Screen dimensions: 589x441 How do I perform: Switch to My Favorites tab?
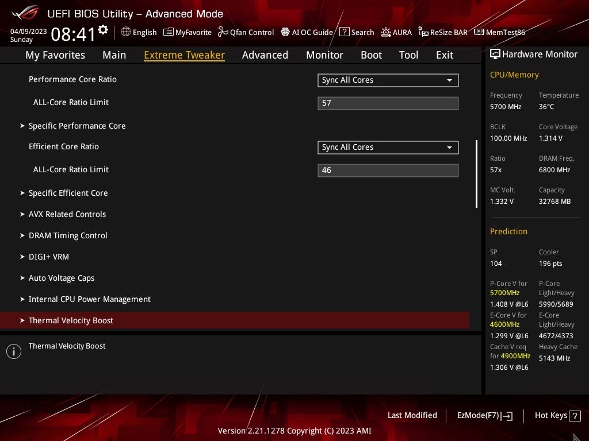[55, 55]
